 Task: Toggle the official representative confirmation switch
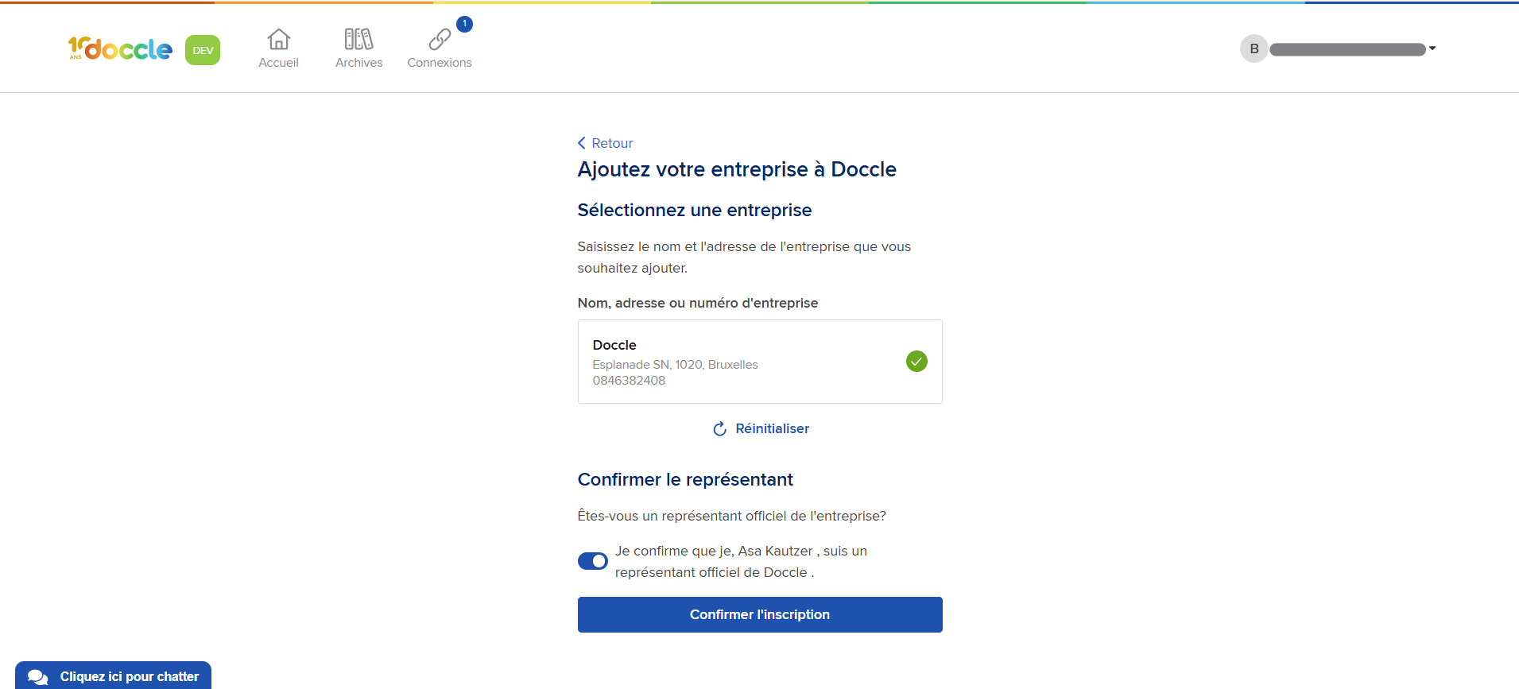[x=593, y=561]
